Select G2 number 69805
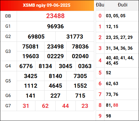Image resolution: width=139 pixels, height=121 pixels. coord(36,37)
